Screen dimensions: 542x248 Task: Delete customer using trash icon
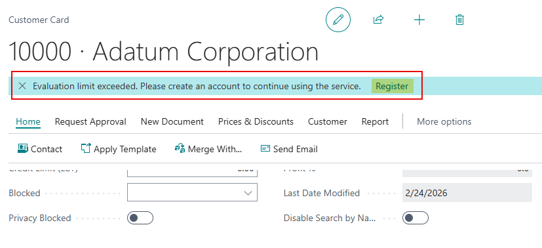point(459,20)
